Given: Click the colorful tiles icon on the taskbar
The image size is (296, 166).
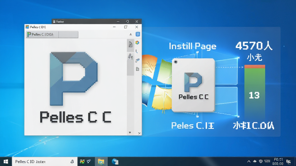Looking at the screenshot, I should [82, 161].
